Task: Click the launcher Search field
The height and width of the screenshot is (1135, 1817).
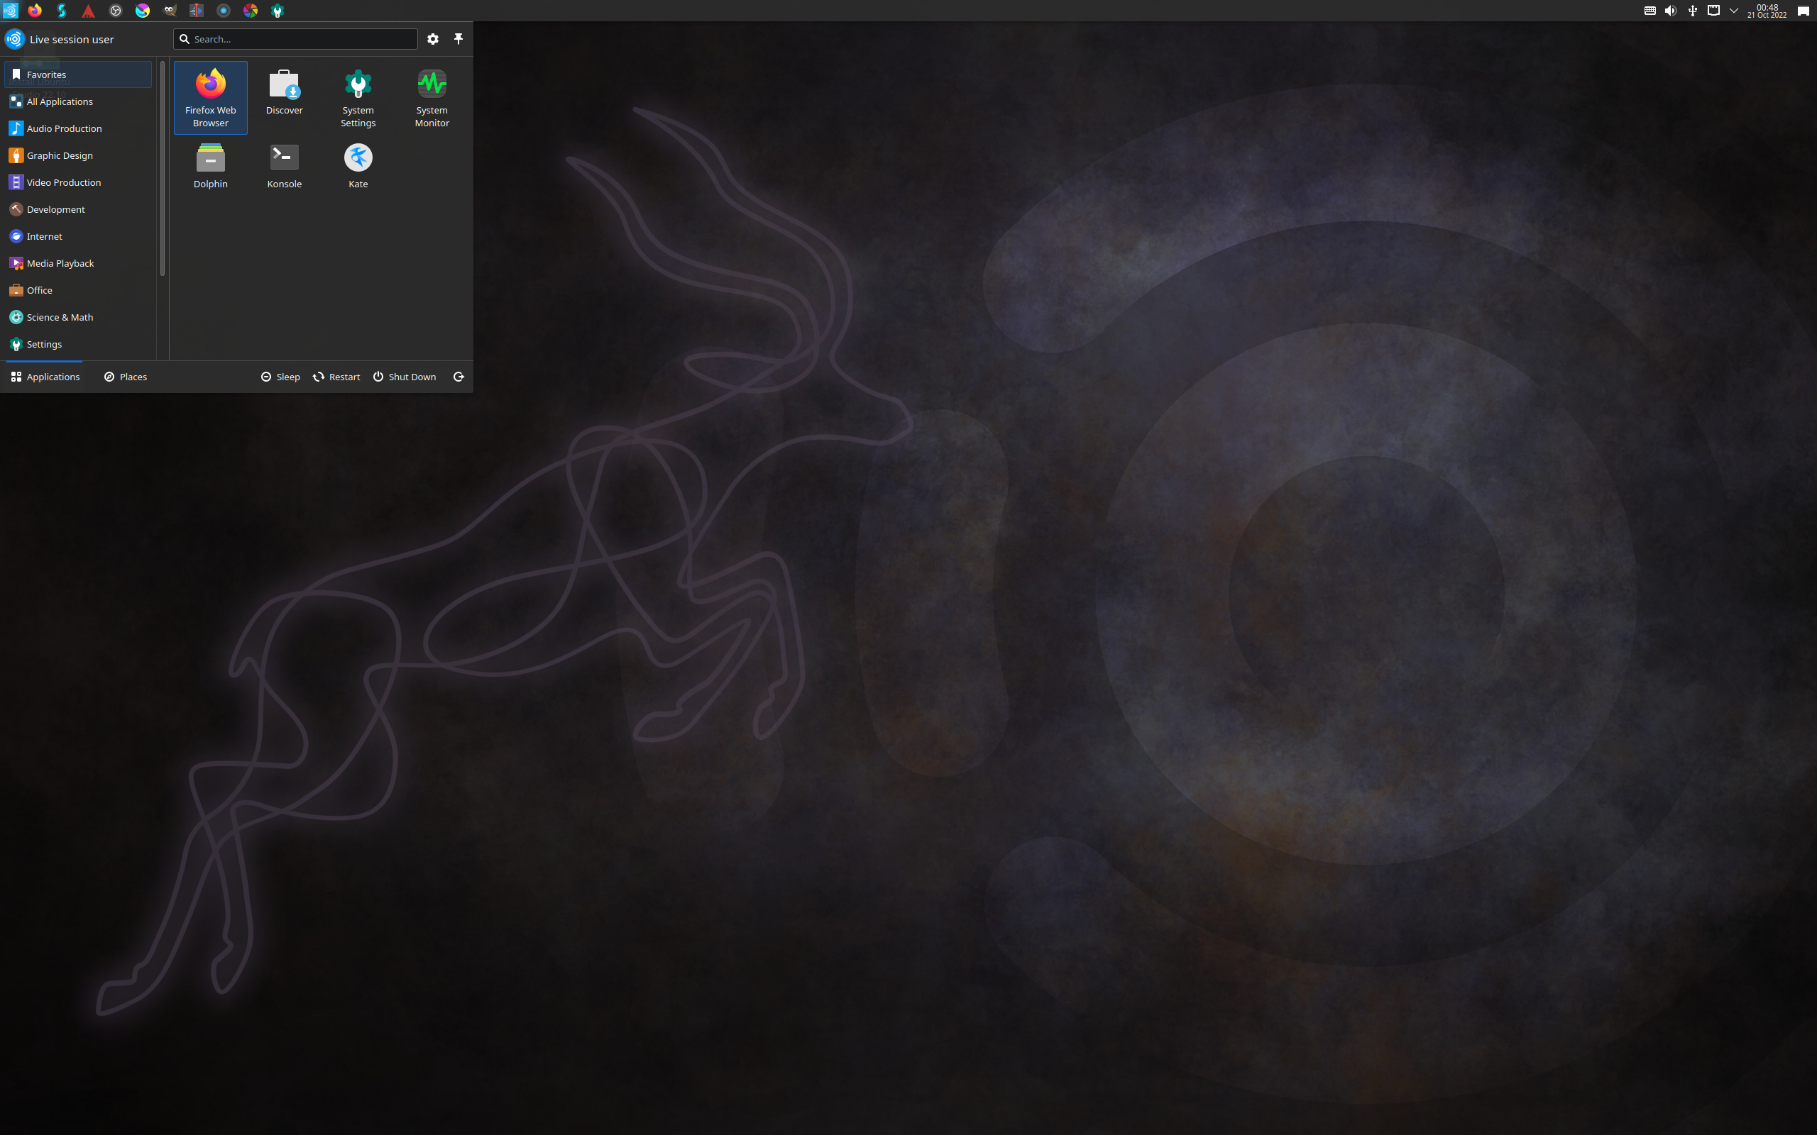Action: (x=295, y=39)
